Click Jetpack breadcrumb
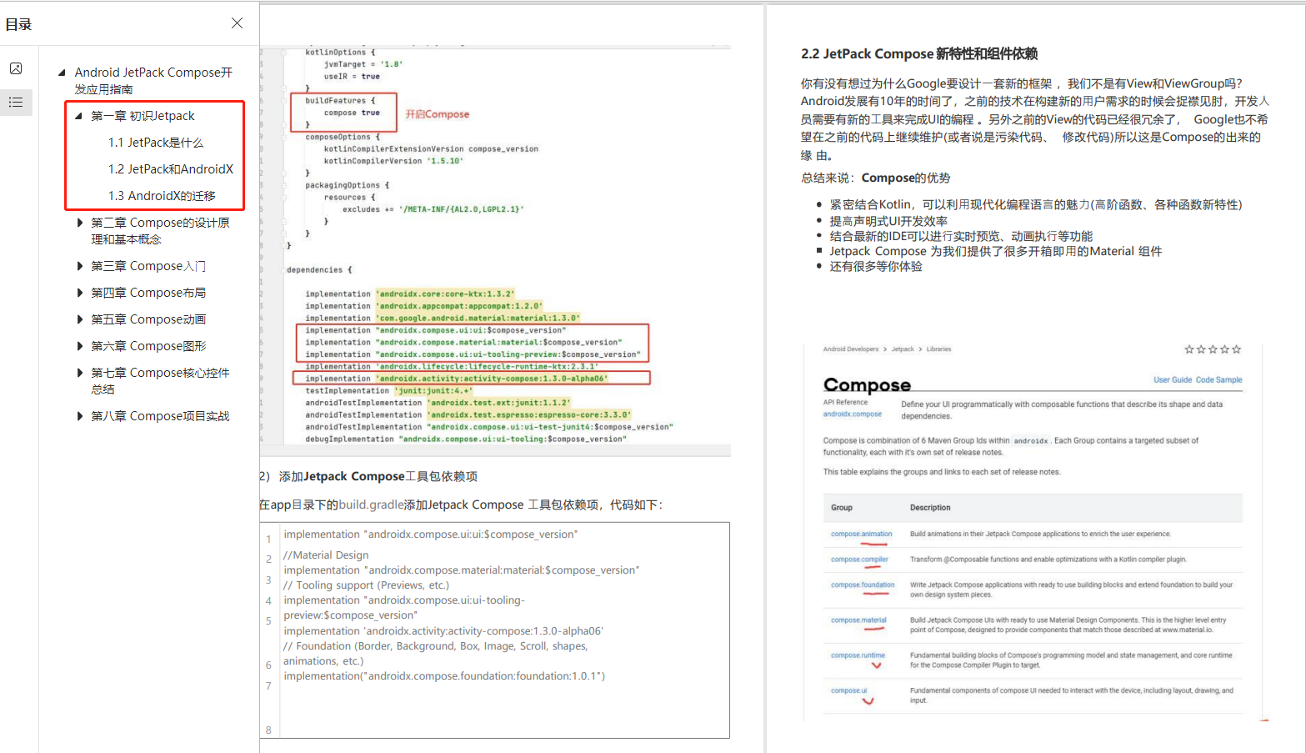Image resolution: width=1306 pixels, height=753 pixels. tap(903, 349)
